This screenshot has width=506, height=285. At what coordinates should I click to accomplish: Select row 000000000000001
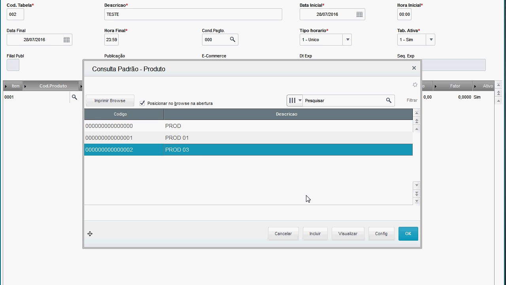pyautogui.click(x=248, y=138)
